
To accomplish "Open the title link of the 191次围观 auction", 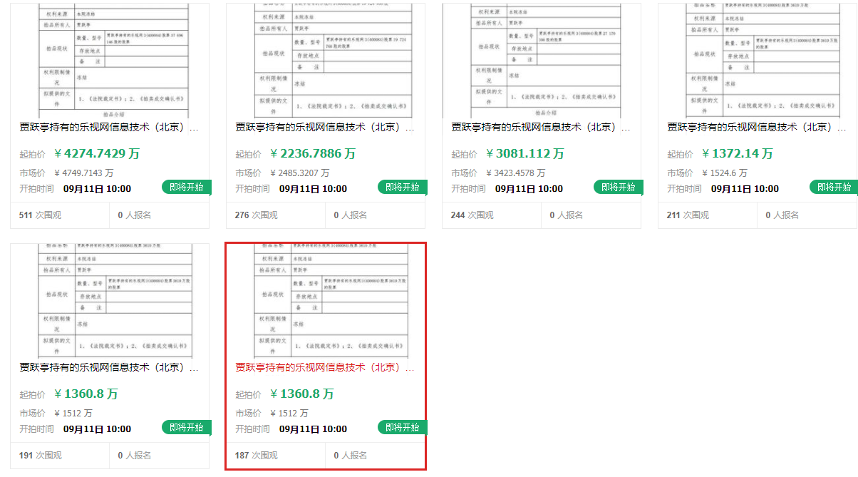I will tap(110, 368).
